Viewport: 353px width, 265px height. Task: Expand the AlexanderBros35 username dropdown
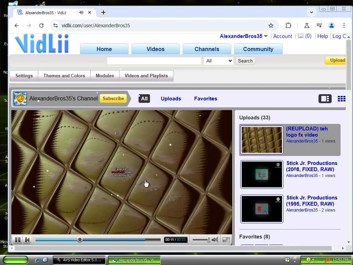point(266,36)
